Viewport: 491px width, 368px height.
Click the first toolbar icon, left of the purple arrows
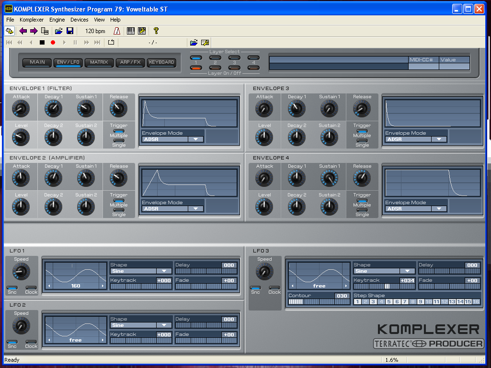coord(10,31)
